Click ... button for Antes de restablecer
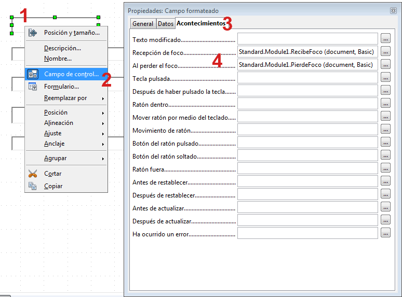 coord(385,181)
